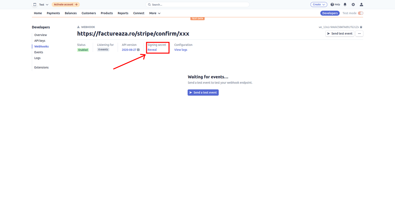Click the API version info icon
Viewport: 395px width, 222px height.
tap(138, 50)
